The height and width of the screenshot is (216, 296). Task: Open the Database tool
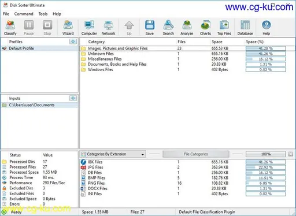tap(245, 28)
